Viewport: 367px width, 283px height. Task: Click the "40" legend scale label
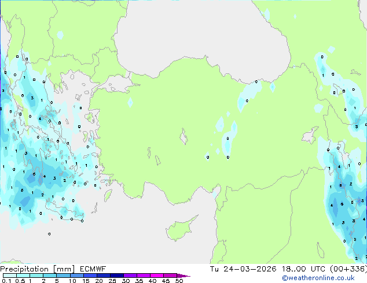click(152, 281)
